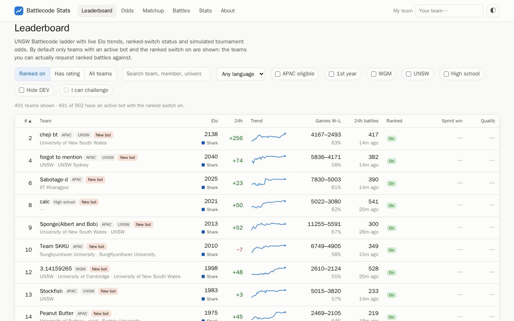
Task: Sort by 24h battles column header
Action: (366, 121)
